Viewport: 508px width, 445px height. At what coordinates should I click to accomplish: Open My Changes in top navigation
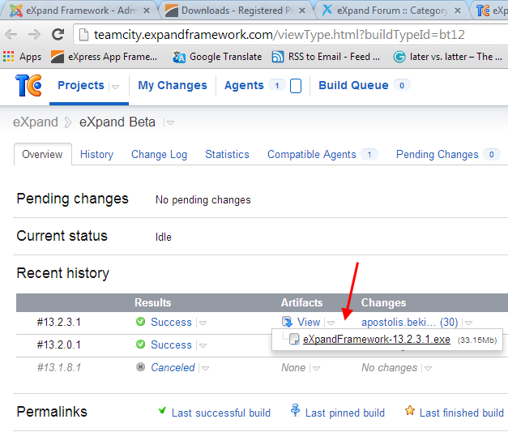tap(173, 85)
